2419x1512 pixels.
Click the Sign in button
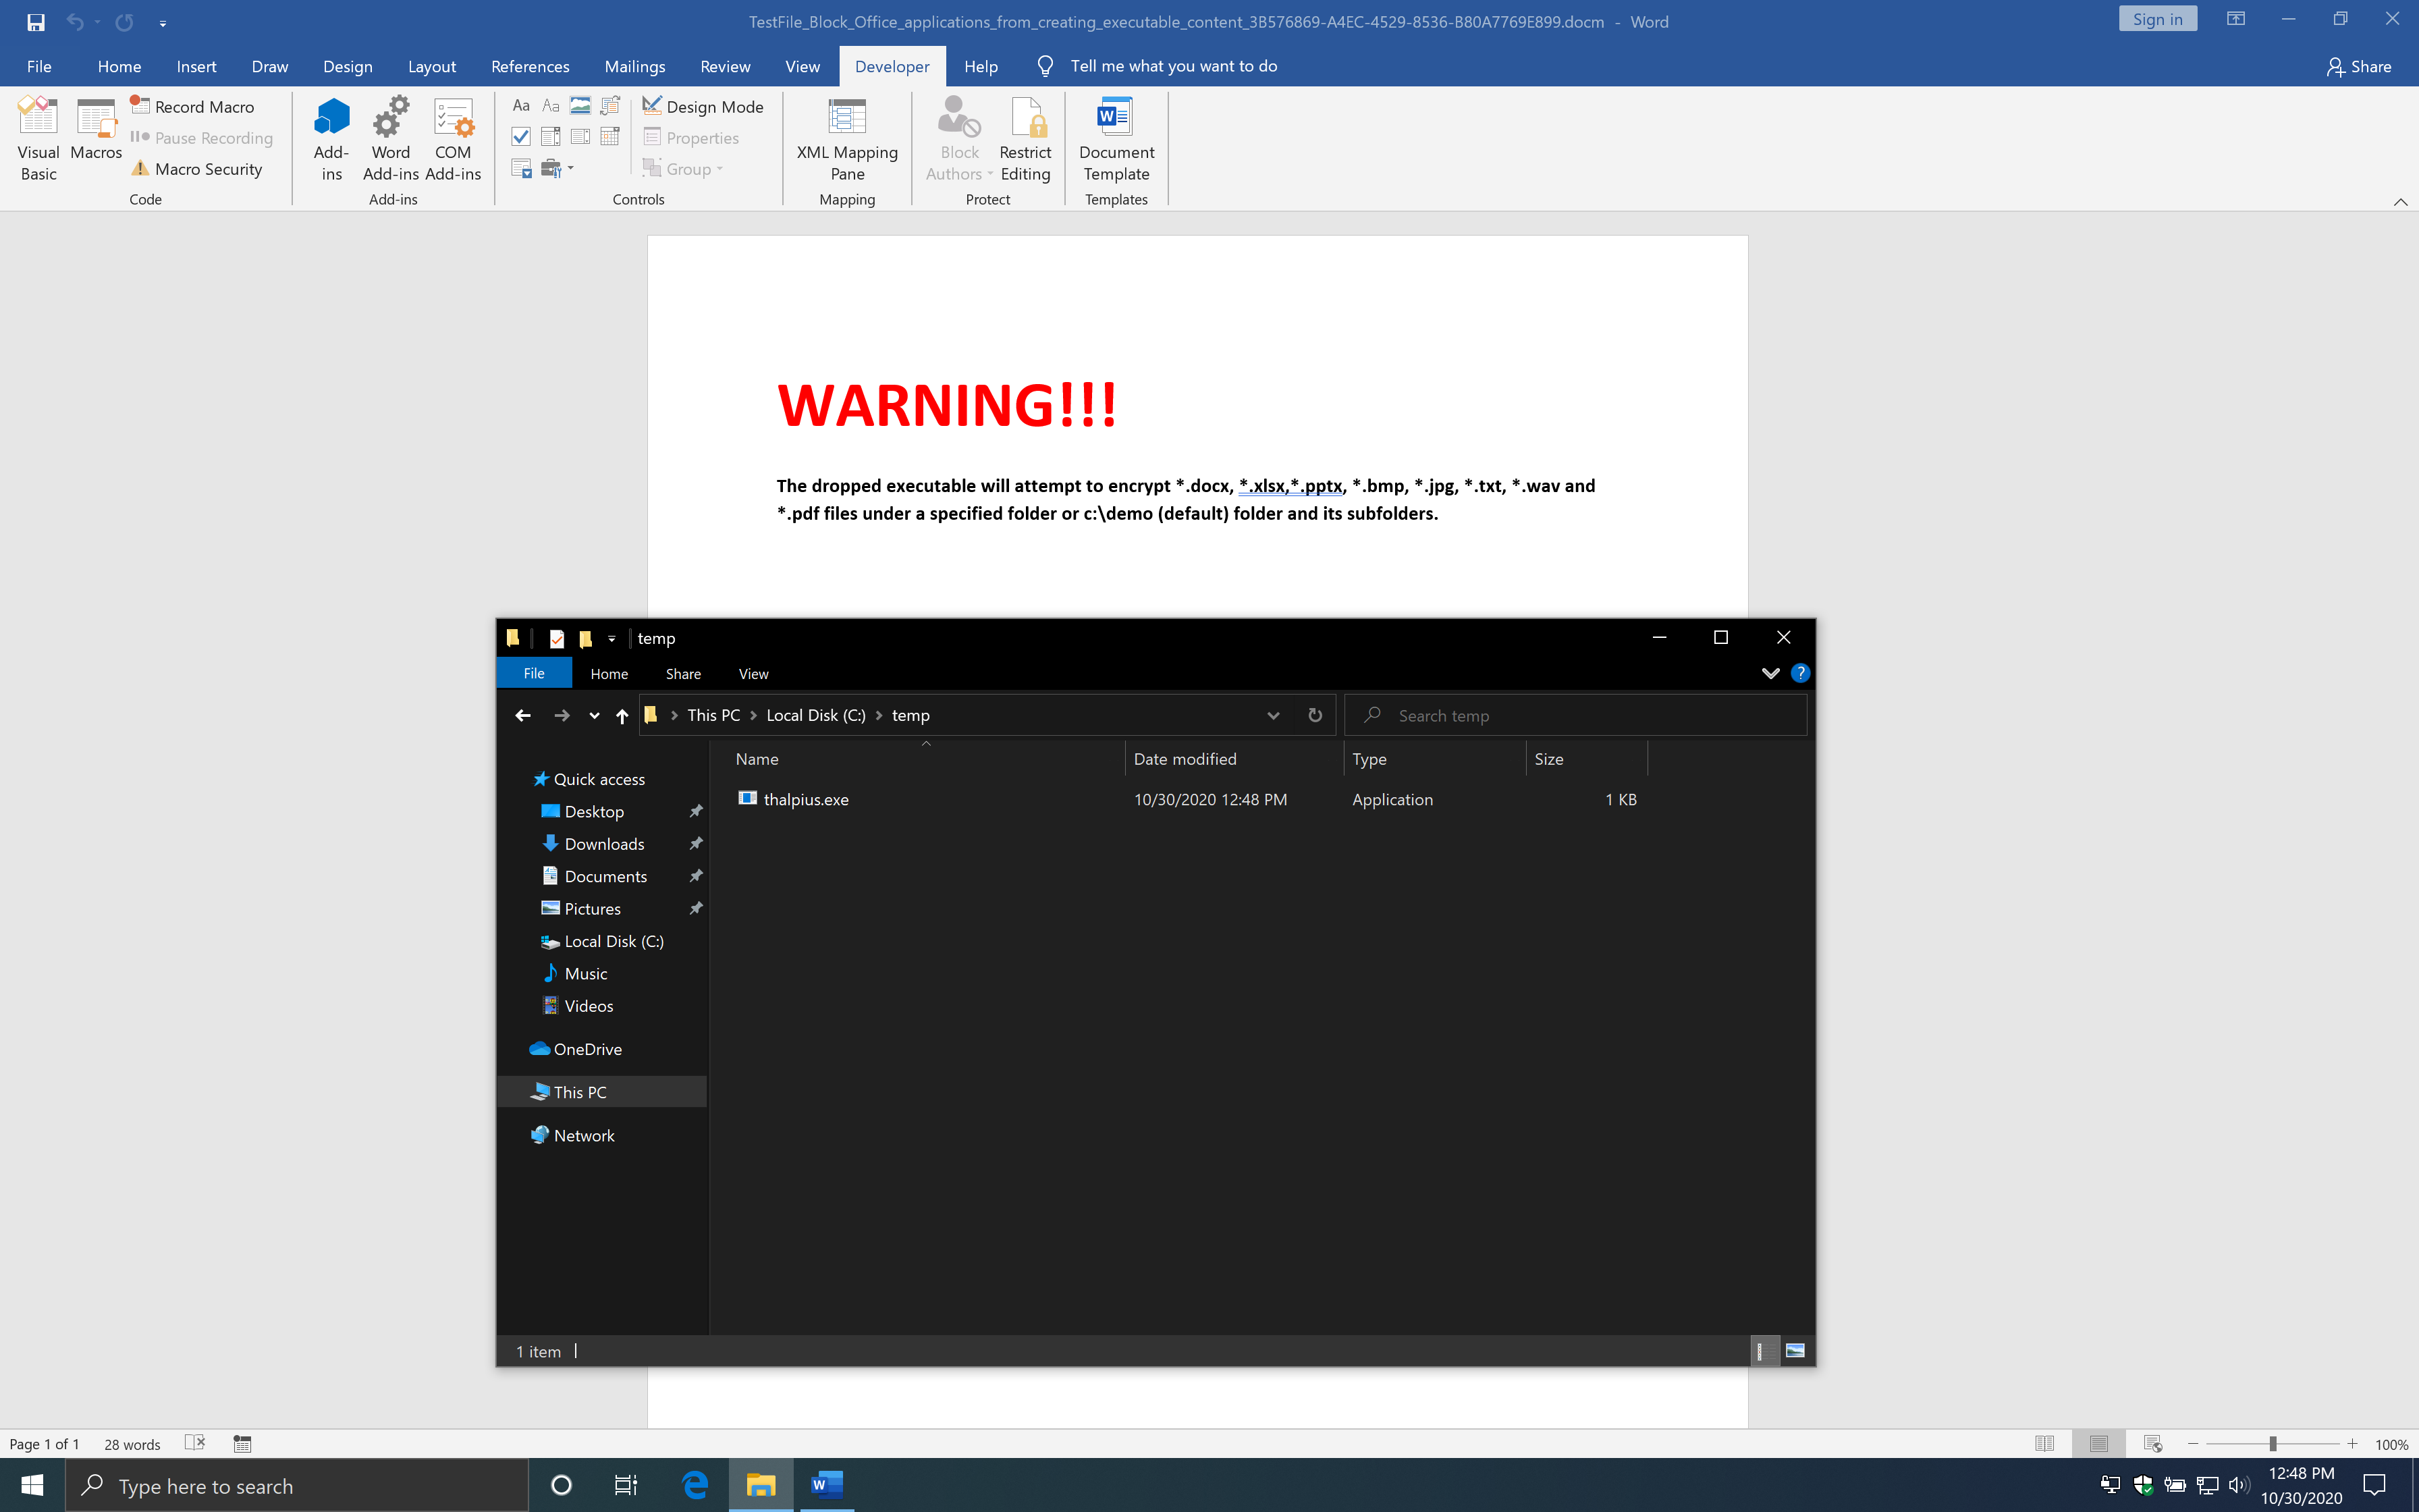pos(2157,19)
